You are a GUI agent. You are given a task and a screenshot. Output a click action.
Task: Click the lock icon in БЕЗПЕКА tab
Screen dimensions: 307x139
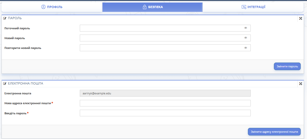[x=145, y=7]
